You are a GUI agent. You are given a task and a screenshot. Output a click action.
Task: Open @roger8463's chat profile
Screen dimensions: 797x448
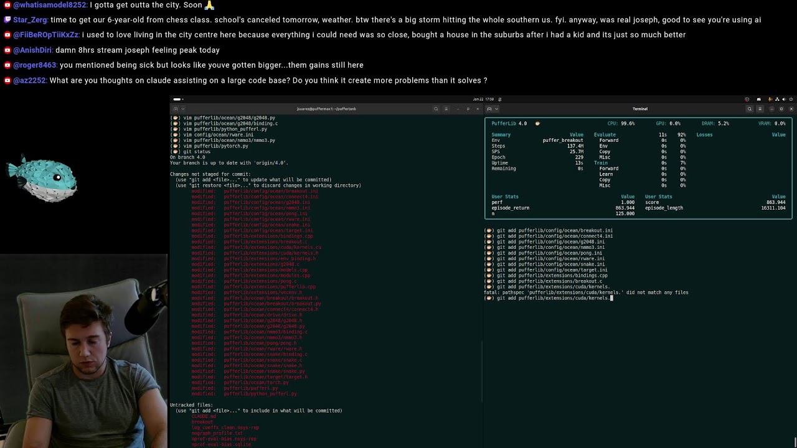35,65
